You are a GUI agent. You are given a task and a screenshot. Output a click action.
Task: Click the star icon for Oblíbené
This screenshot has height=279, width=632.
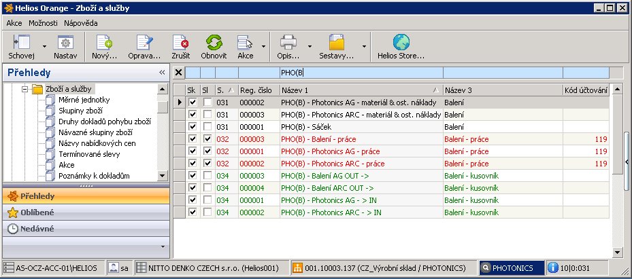point(13,212)
